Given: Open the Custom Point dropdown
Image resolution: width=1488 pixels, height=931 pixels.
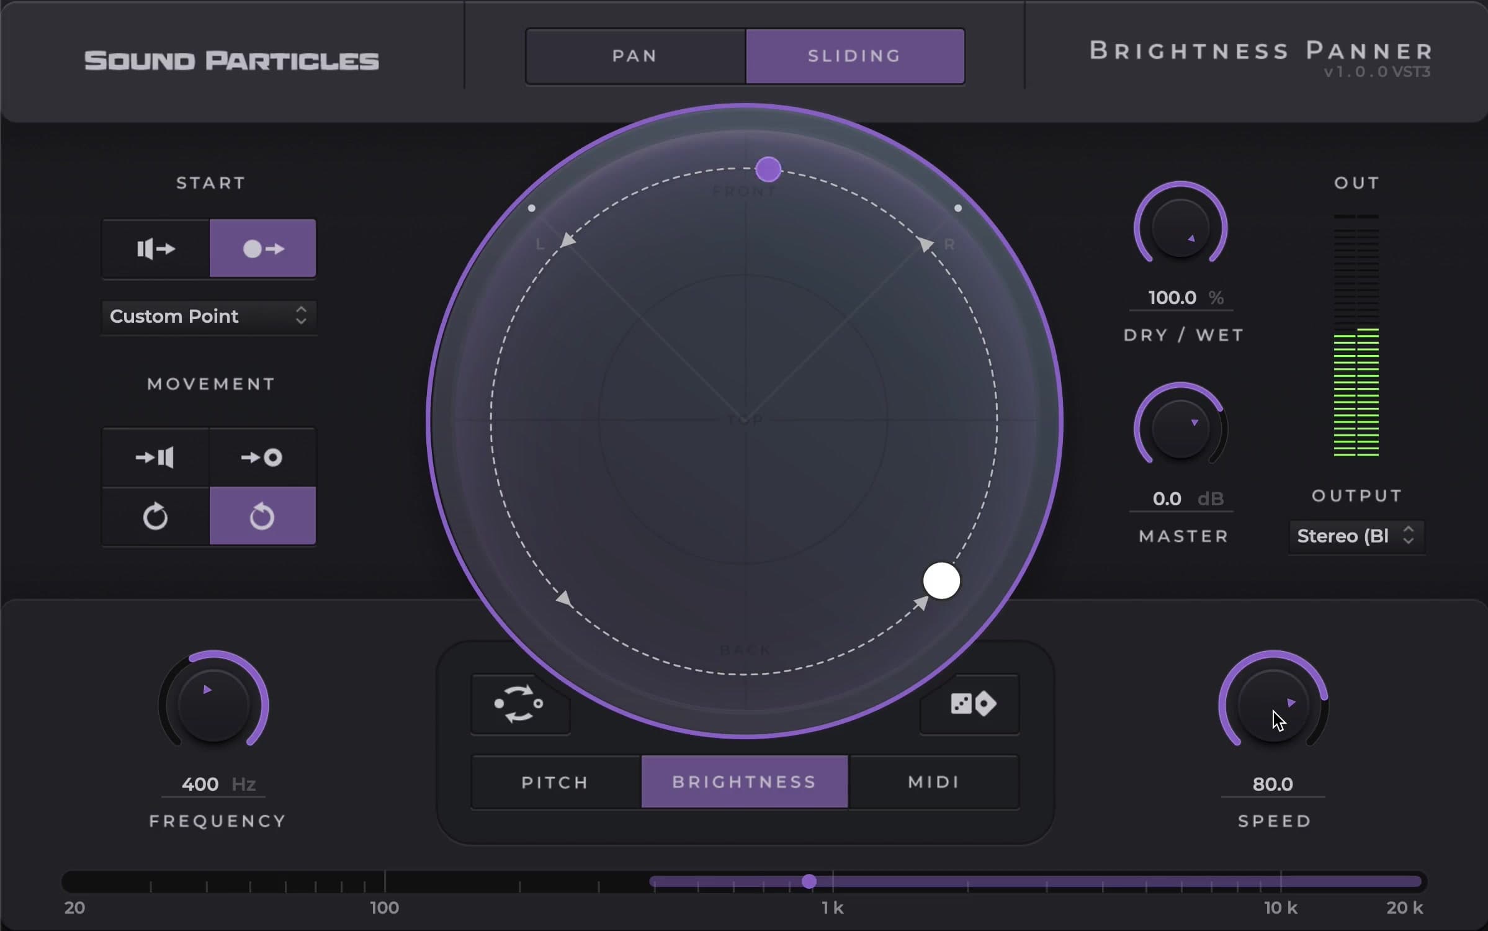Looking at the screenshot, I should 209,316.
